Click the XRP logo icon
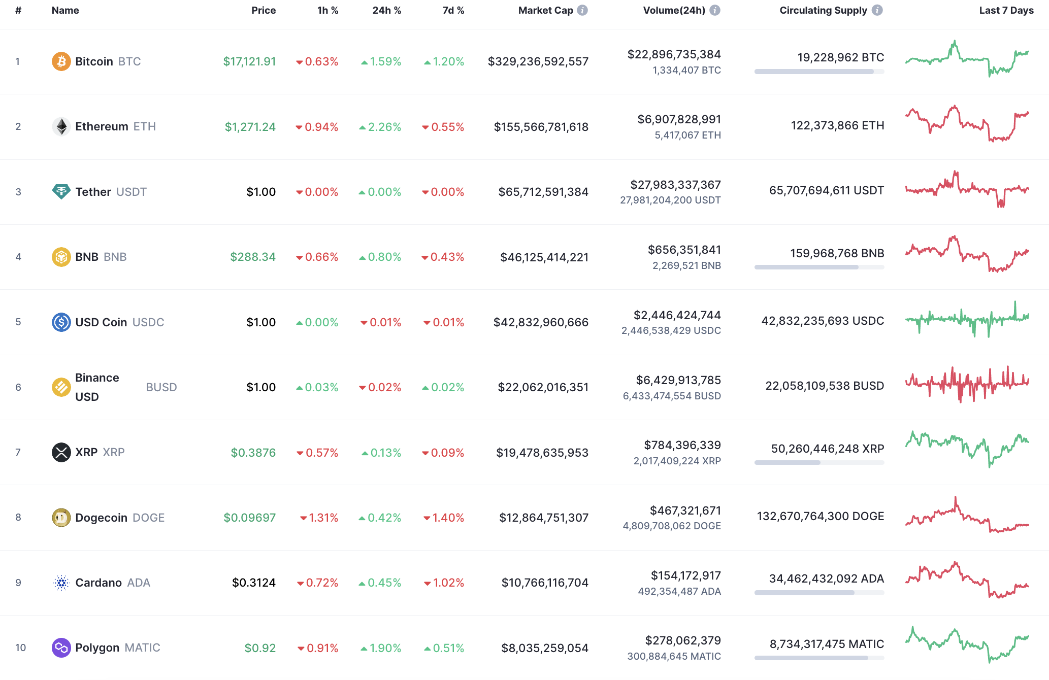 point(61,452)
